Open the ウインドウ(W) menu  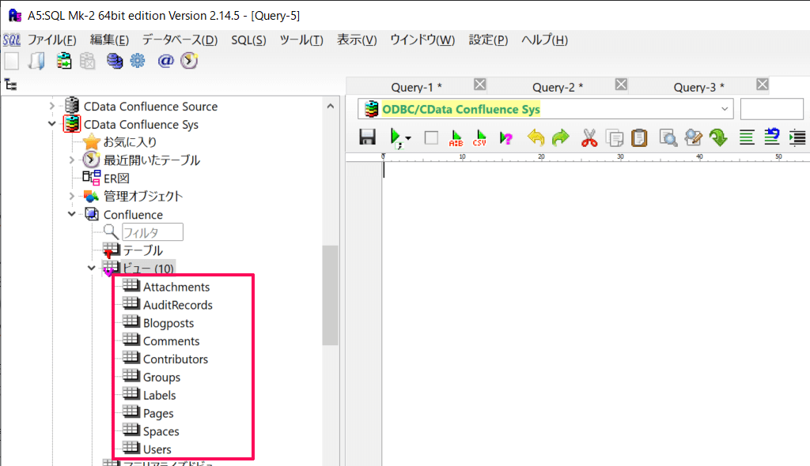(x=422, y=39)
